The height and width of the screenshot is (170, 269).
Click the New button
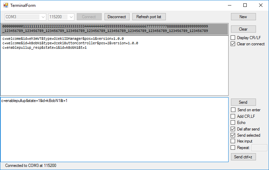click(x=243, y=17)
